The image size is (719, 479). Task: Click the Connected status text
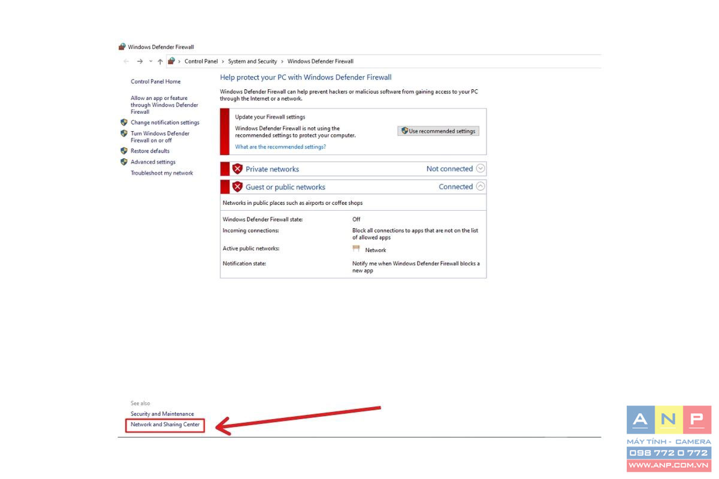point(455,187)
